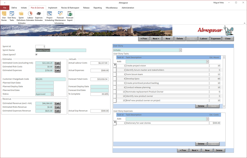Switch to the Implement ribbon tab
247x158 pixels.
[53, 8]
